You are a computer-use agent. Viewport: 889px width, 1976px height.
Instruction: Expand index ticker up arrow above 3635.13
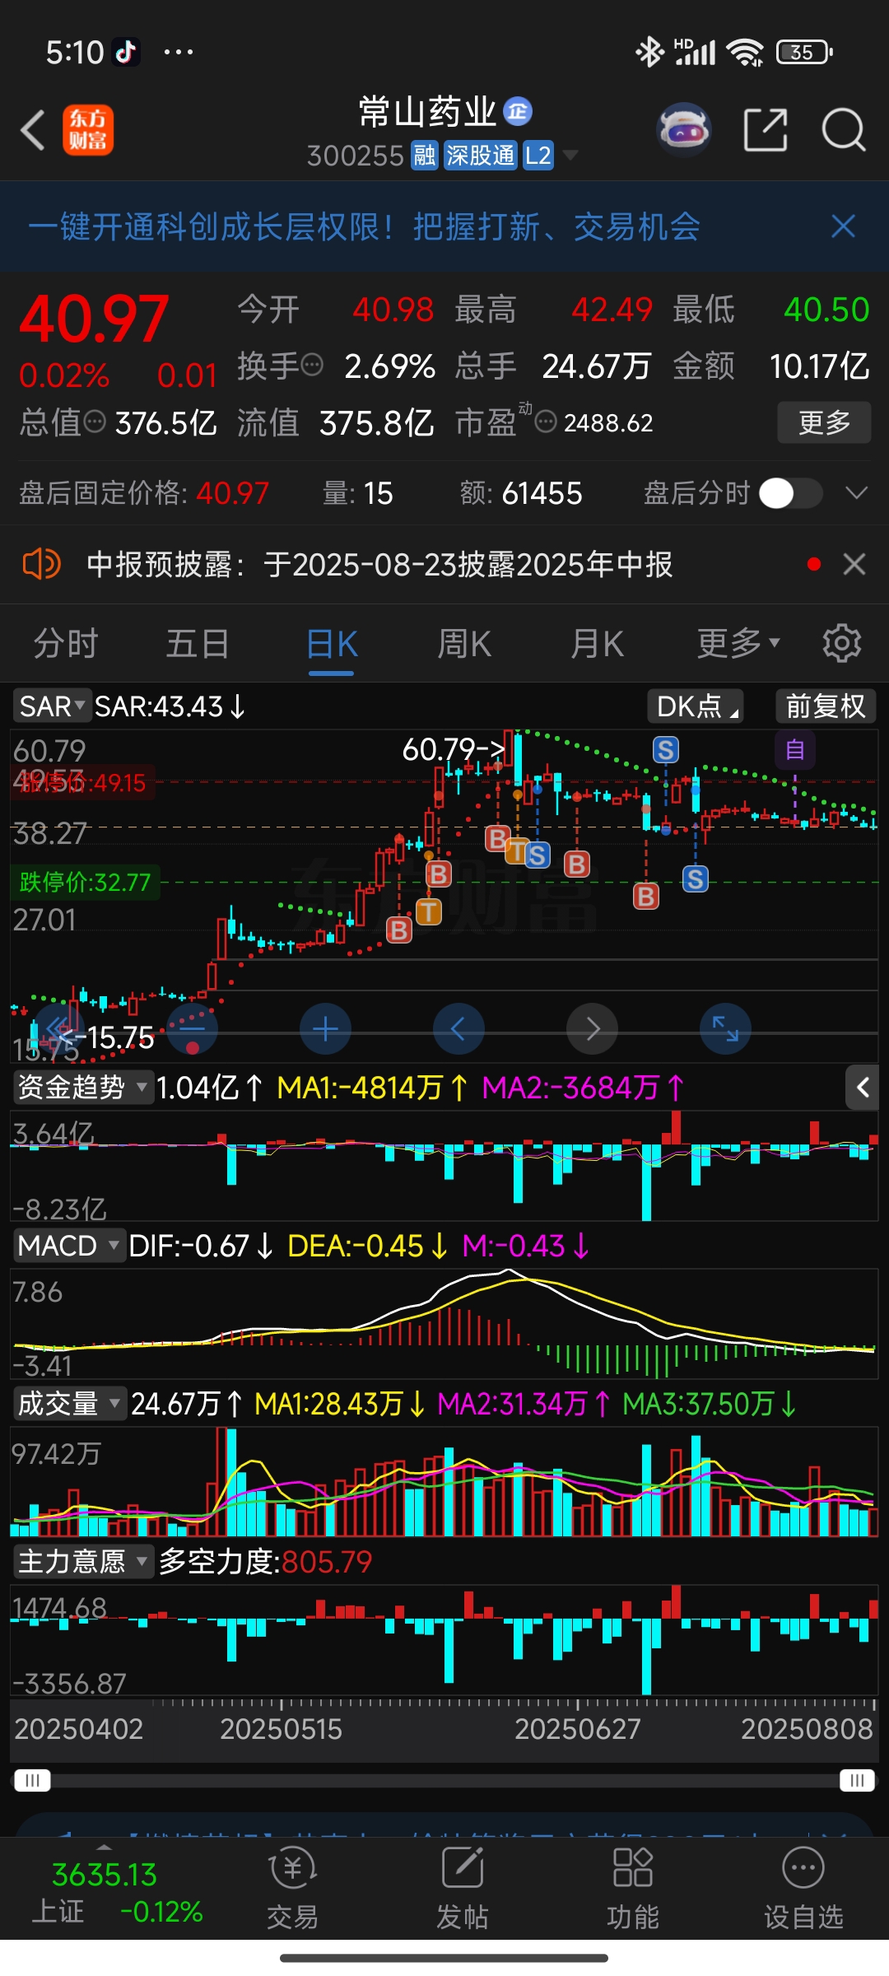(x=104, y=1847)
